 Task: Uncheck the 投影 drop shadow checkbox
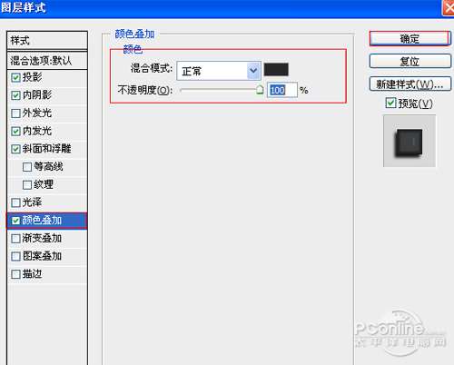pyautogui.click(x=15, y=78)
